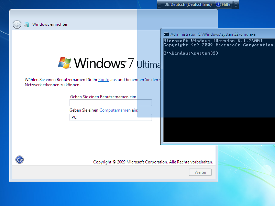
Task: Click the cmd.exe title bar icon
Action: click(x=166, y=34)
